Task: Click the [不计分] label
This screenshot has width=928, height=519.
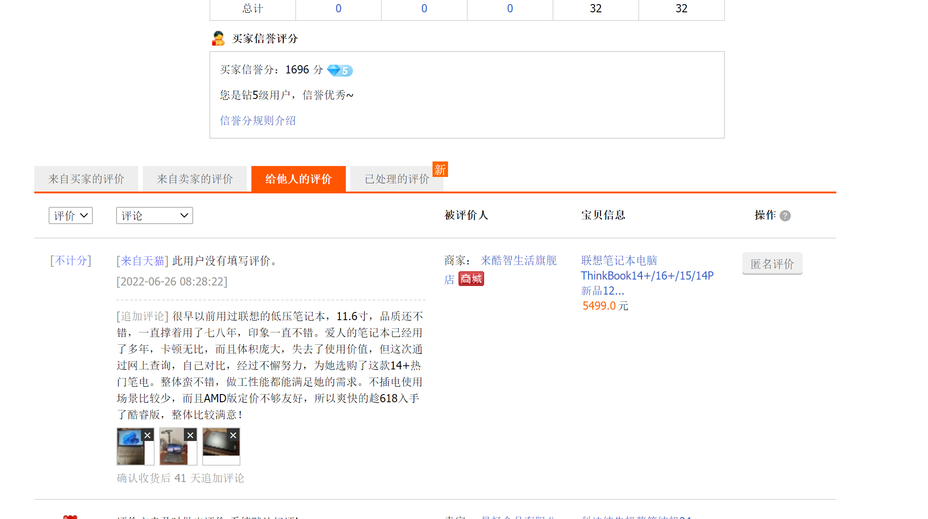Action: click(x=71, y=261)
